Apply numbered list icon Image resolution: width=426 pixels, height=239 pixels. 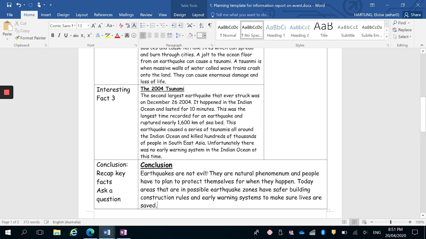pyautogui.click(x=153, y=26)
